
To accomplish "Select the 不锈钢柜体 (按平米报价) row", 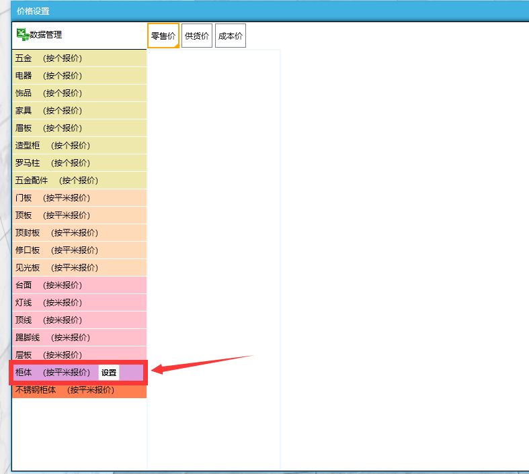I will 79,391.
